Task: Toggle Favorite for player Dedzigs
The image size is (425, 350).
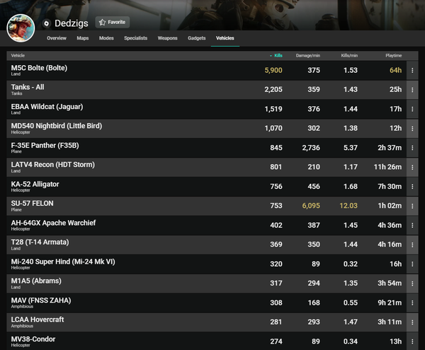Action: tap(113, 22)
